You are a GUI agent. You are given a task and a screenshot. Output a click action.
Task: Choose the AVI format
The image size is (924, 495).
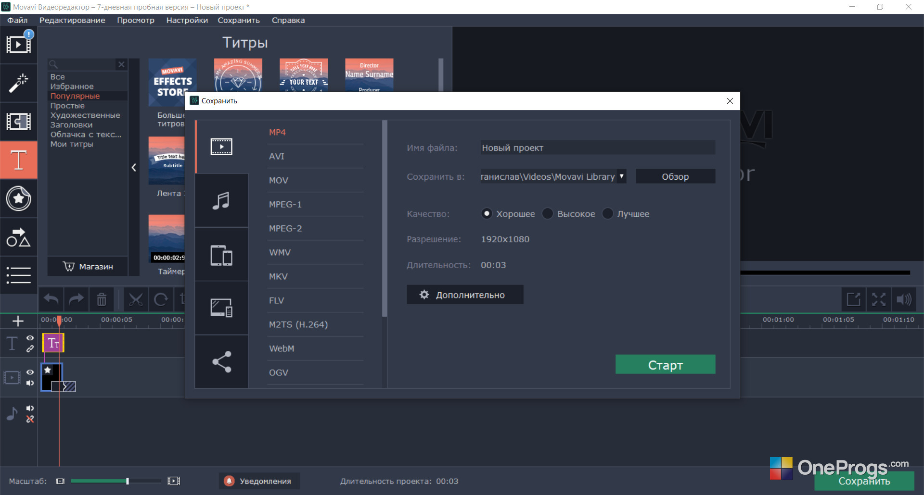[x=315, y=156]
